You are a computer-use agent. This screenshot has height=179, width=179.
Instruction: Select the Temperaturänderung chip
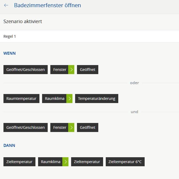[x=96, y=99]
